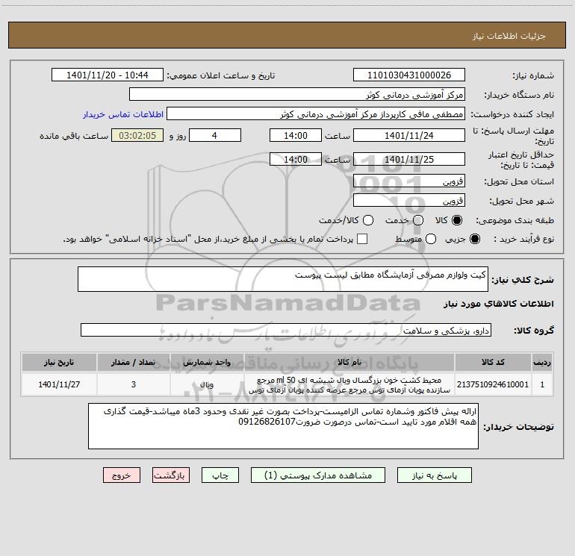Toggle the اسناد خزانه اسلامی payment checkbox
Screen dimensions: 575x556
point(362,239)
